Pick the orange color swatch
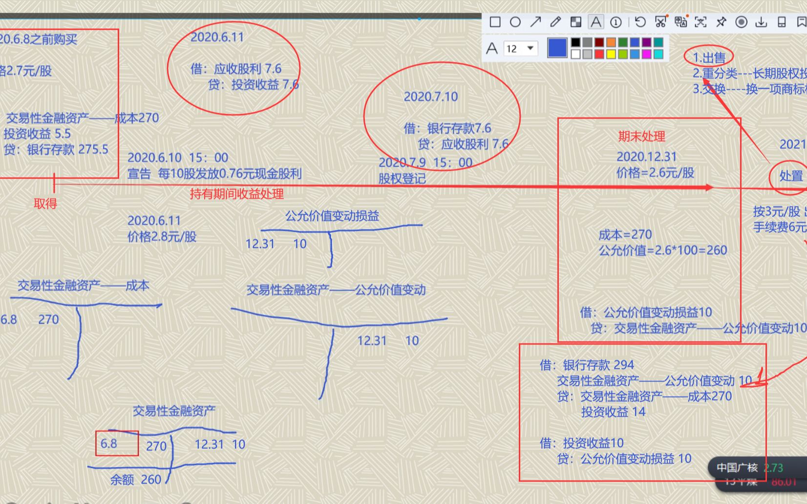Image resolution: width=807 pixels, height=504 pixels. 611,42
